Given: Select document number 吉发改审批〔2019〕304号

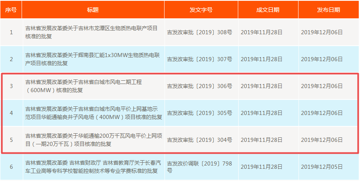Looking at the screenshot, I should (x=200, y=140).
